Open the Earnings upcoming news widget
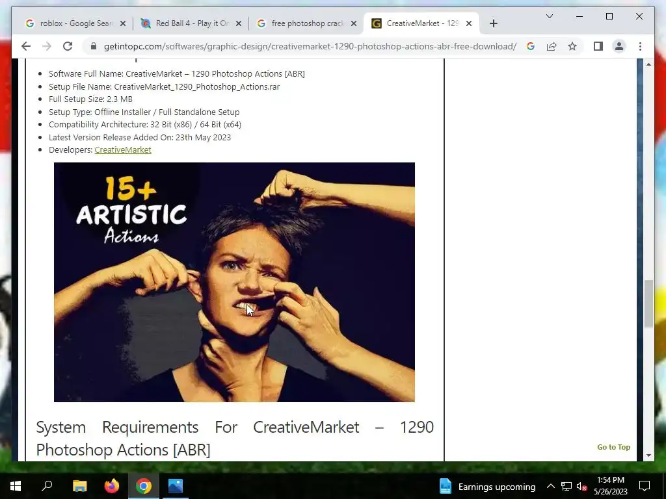Screen dimensions: 666x499 pos(487,486)
